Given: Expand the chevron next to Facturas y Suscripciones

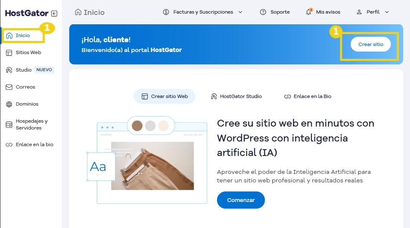Looking at the screenshot, I should pos(240,12).
